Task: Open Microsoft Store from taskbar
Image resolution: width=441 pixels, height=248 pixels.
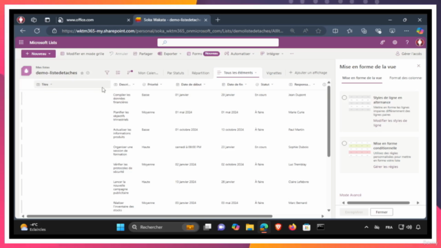Action: tap(307, 227)
